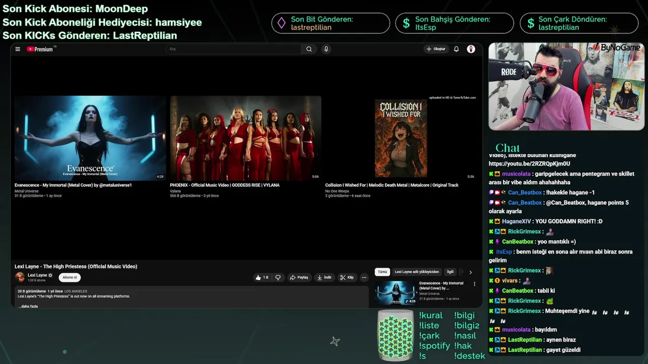Click the '!destek' command text
Image resolution: width=648 pixels, height=364 pixels.
[469, 356]
